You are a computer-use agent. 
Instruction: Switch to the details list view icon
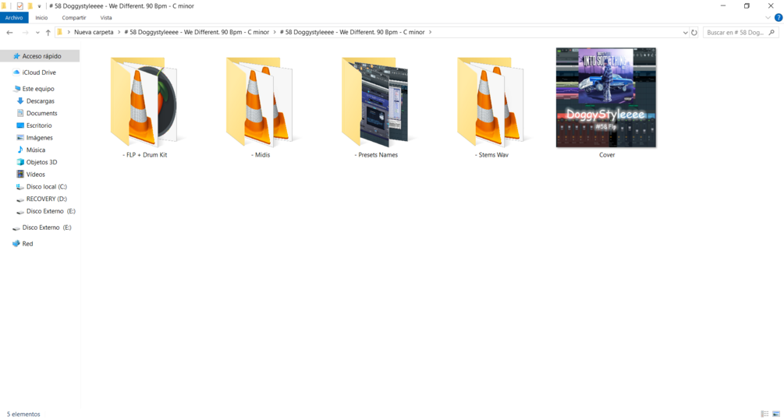pos(764,414)
